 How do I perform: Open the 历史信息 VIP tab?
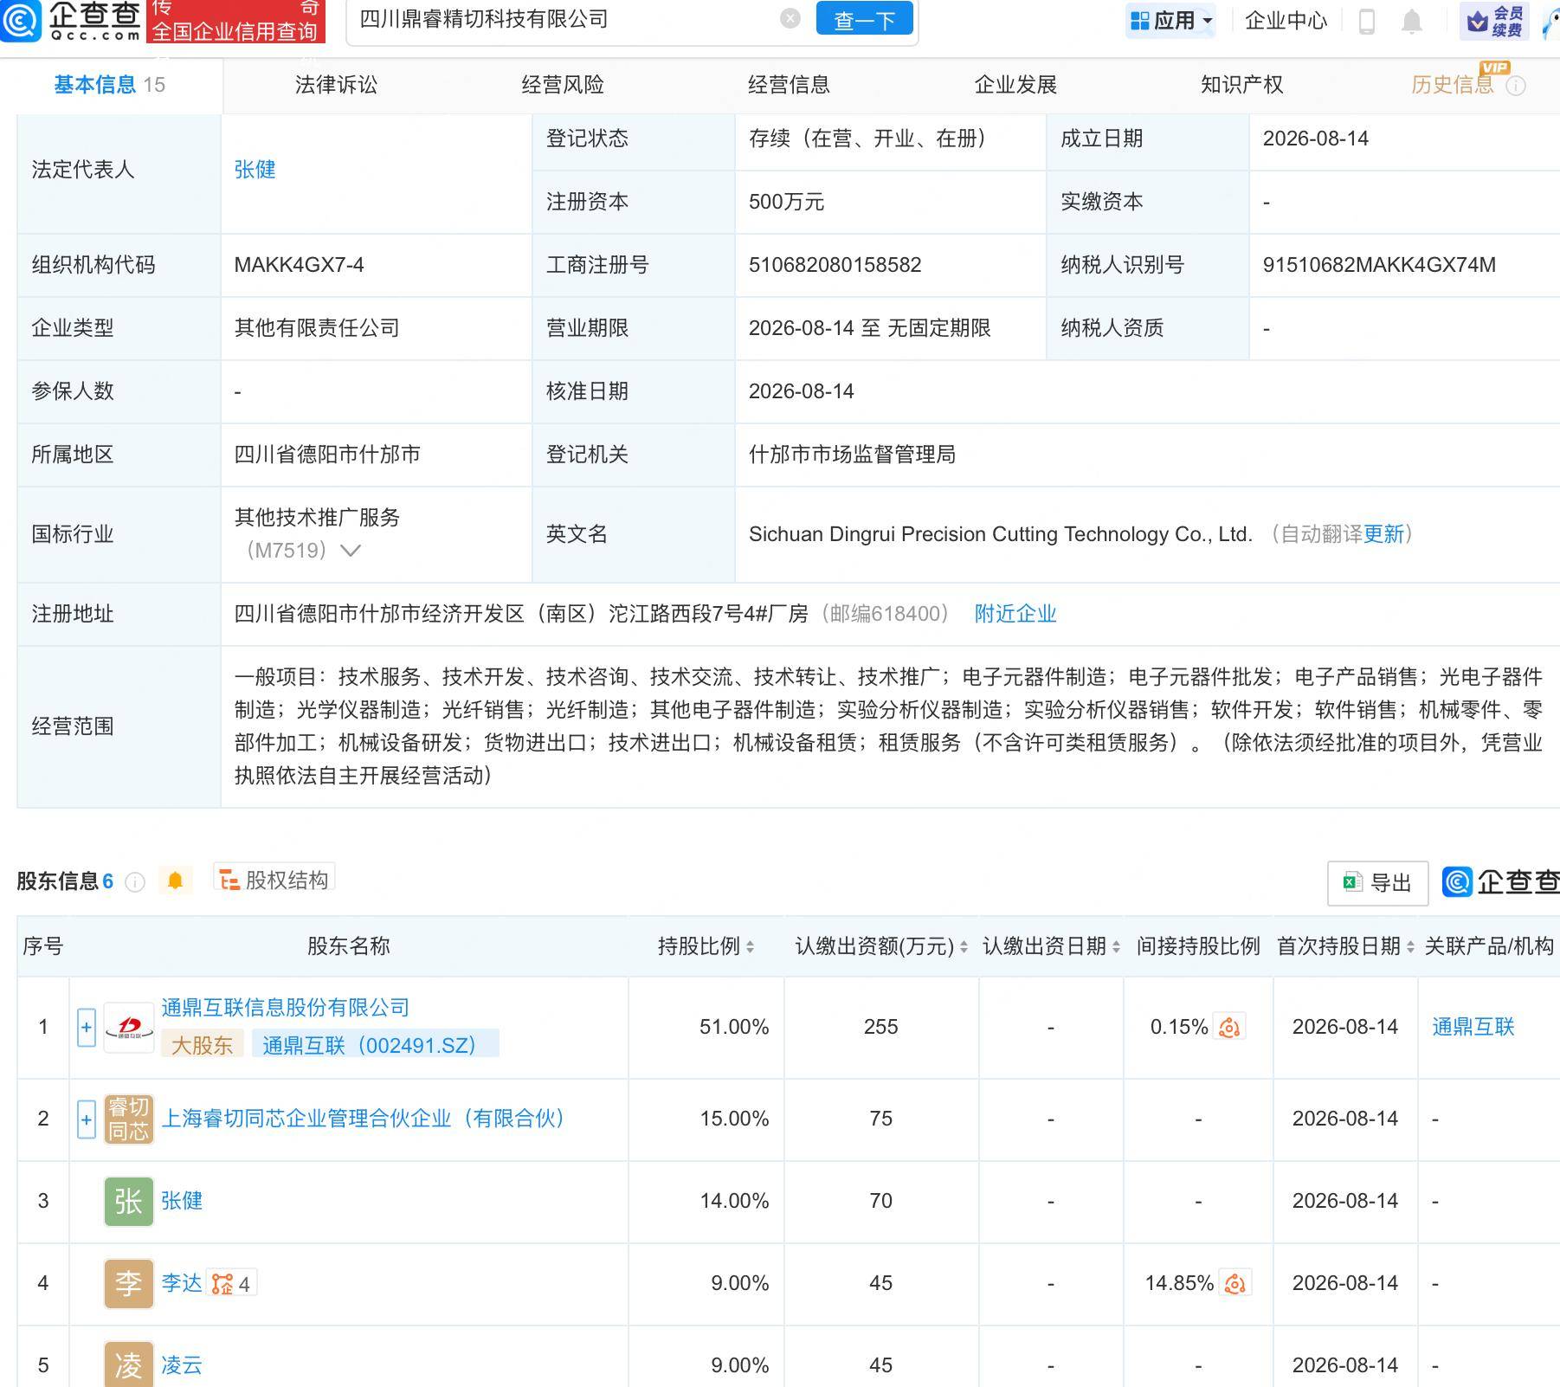(1453, 85)
